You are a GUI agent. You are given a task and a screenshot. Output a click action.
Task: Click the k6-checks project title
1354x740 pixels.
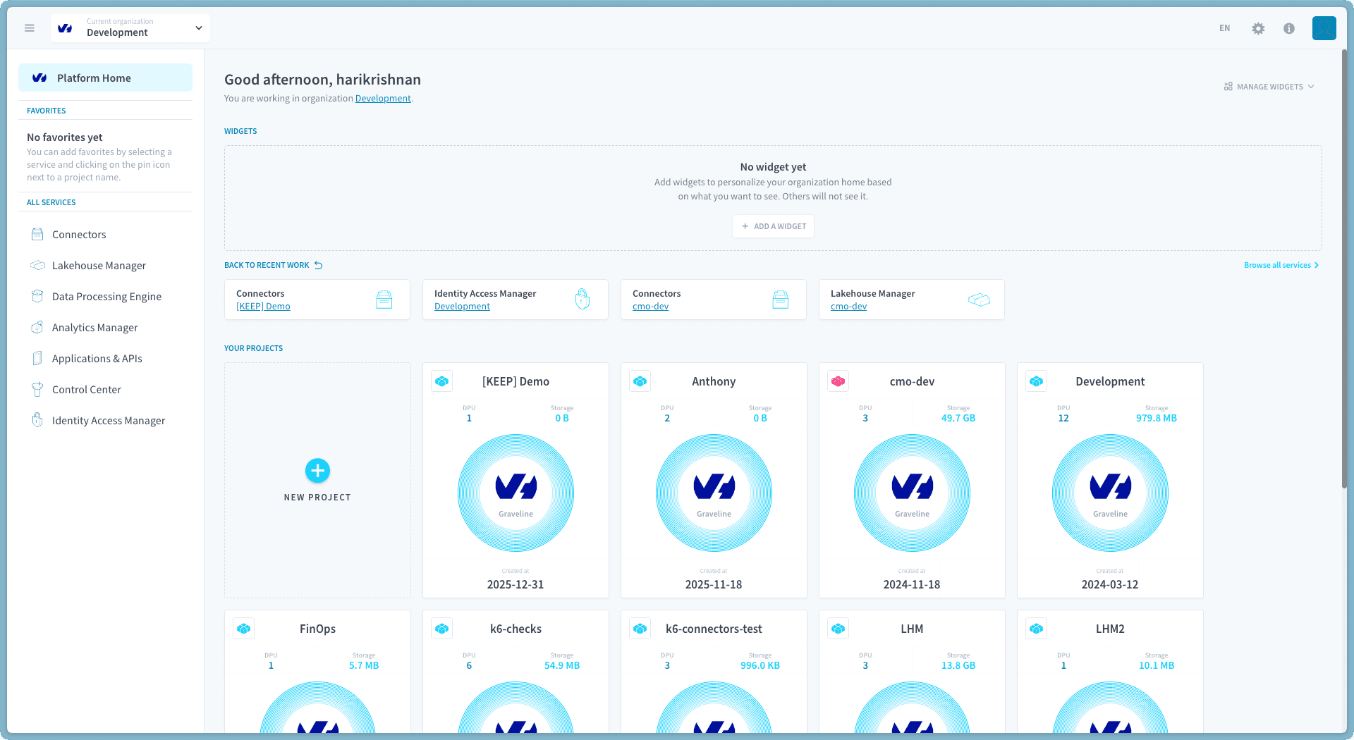click(516, 629)
